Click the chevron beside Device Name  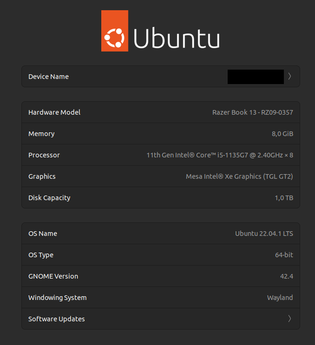coord(290,76)
